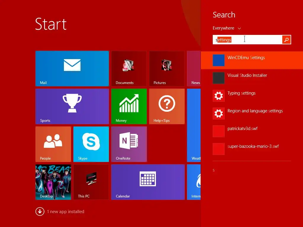Image resolution: width=303 pixels, height=227 pixels.
Task: Click the Typing settings gear icon
Action: [219, 96]
